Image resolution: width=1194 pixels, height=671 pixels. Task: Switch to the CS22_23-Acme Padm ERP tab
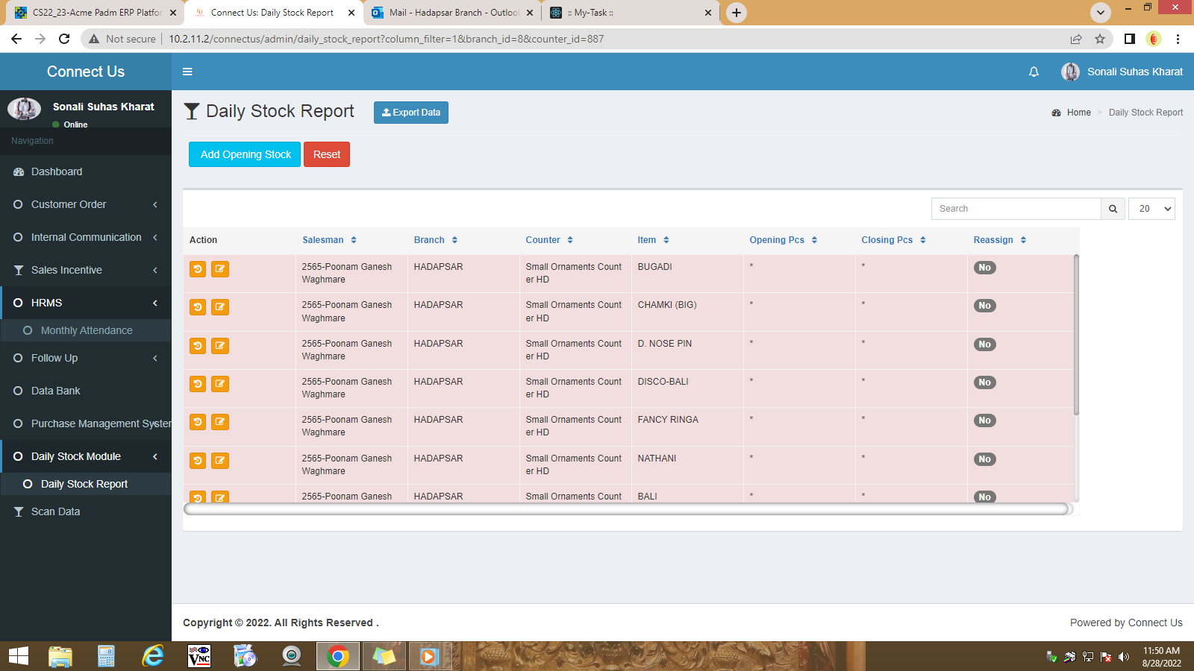pos(95,13)
